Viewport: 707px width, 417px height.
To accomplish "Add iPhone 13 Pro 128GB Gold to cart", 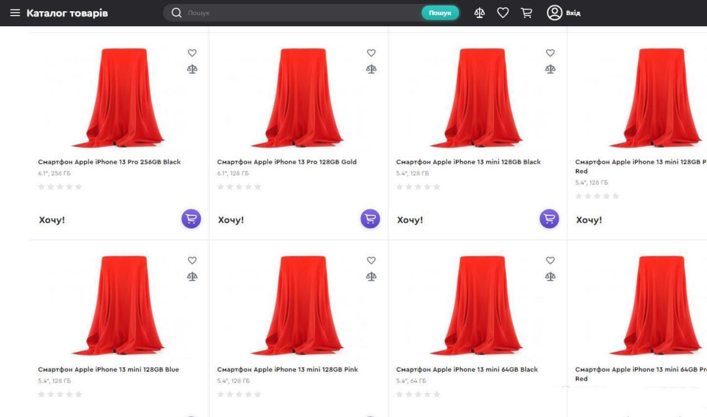I will coord(370,219).
